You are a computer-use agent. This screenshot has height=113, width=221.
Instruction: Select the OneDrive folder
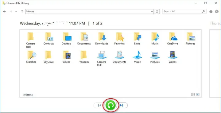(x=173, y=39)
